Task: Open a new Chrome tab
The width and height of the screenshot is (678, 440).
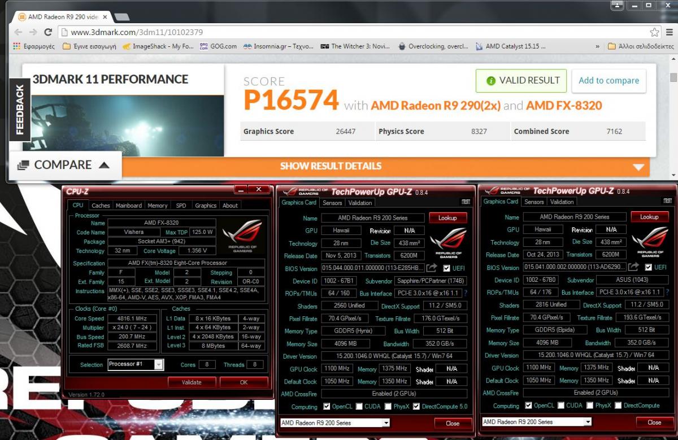Action: [121, 17]
